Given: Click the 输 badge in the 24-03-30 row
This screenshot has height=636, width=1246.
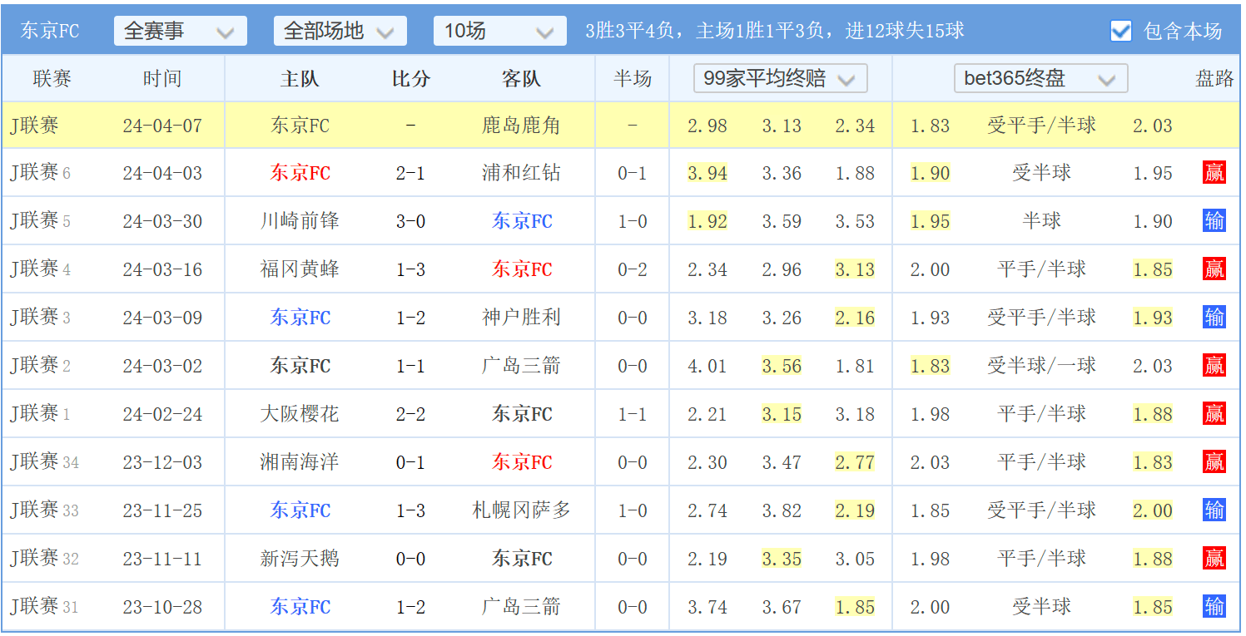Looking at the screenshot, I should point(1214,221).
